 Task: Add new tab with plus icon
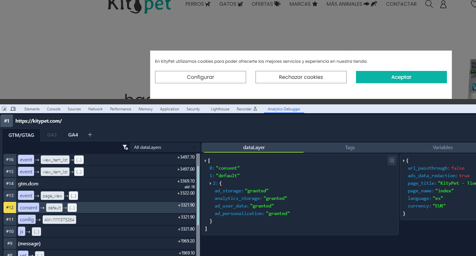[x=90, y=135]
